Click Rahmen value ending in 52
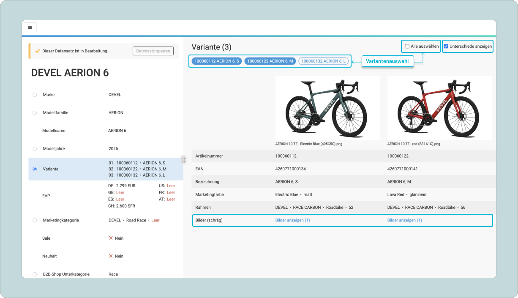The image size is (518, 298). point(314,208)
